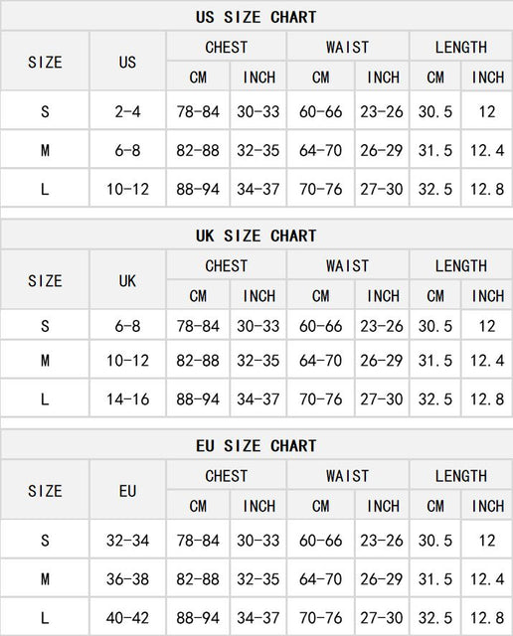Click 12.4 length inch in EU chart
The image size is (513, 636).
(x=486, y=578)
